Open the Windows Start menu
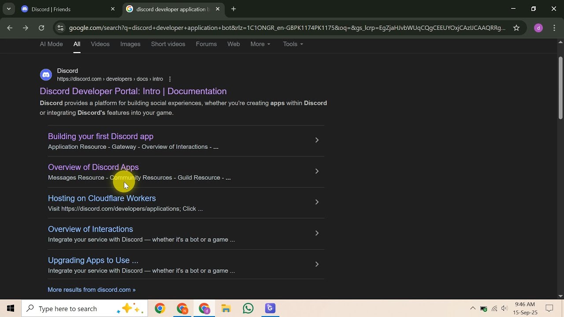564x317 pixels. point(11,309)
